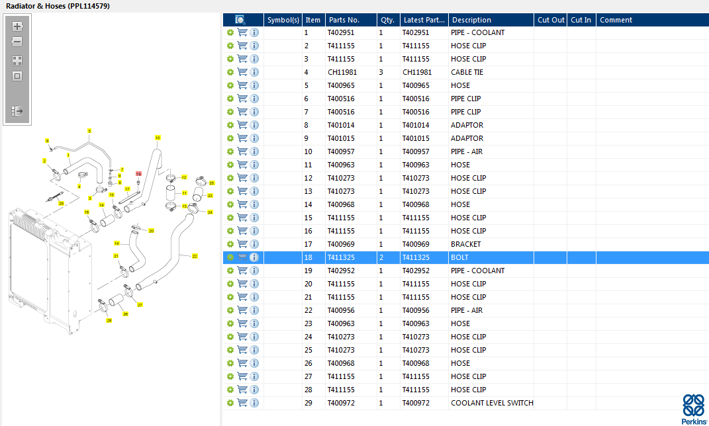
Task: Click the export list arrow icon
Action: point(17,110)
